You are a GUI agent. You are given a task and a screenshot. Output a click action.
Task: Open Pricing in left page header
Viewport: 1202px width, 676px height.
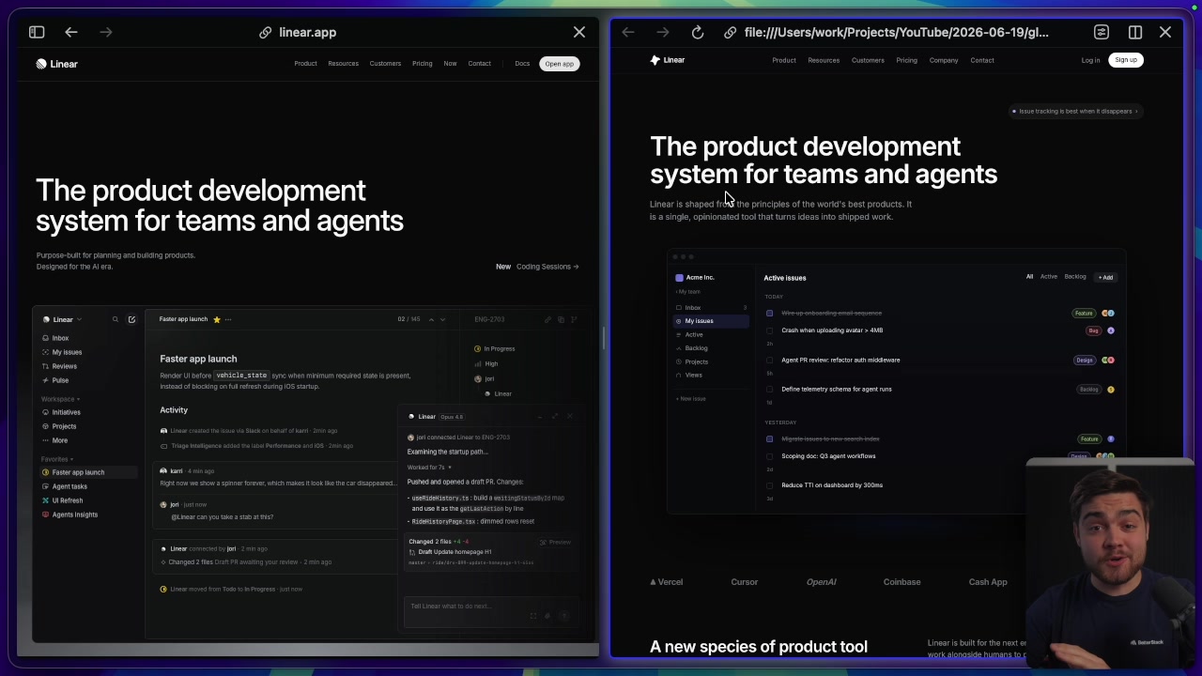click(x=422, y=64)
